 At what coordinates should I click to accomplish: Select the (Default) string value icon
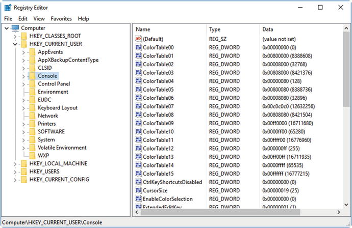pyautogui.click(x=138, y=39)
